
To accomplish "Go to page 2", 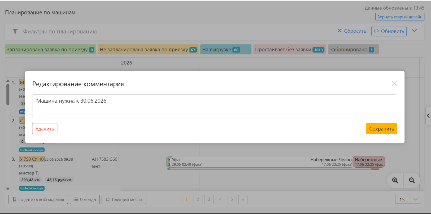I will click(x=198, y=199).
